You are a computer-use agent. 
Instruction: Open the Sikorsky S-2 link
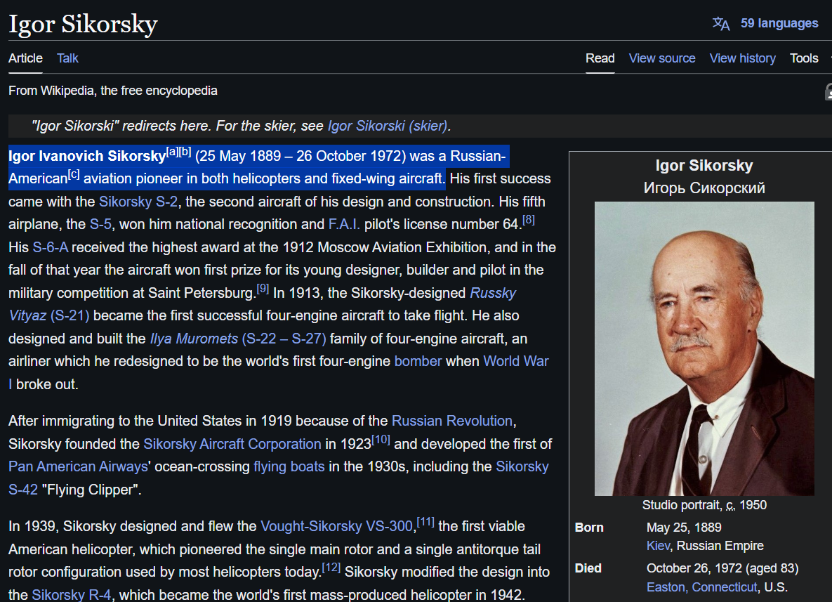[x=138, y=202]
